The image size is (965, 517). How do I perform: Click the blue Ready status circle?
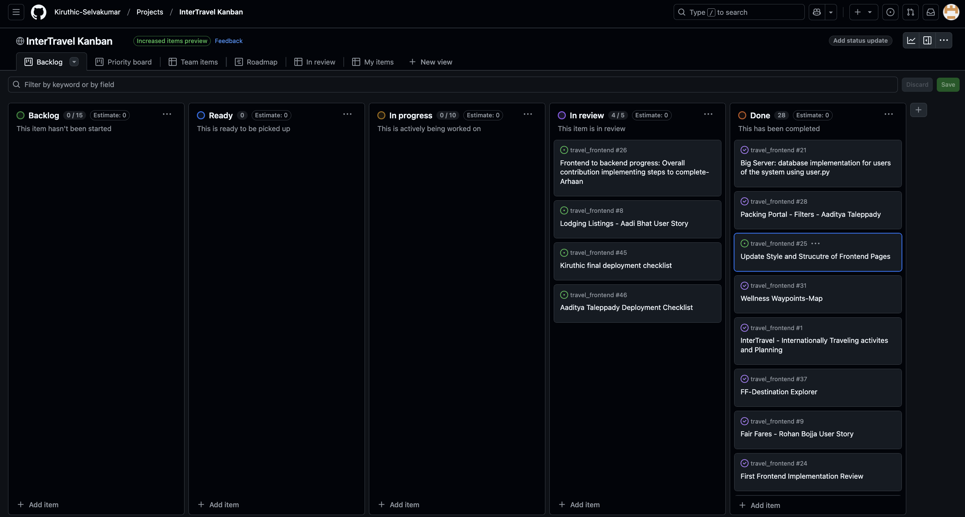pyautogui.click(x=201, y=115)
